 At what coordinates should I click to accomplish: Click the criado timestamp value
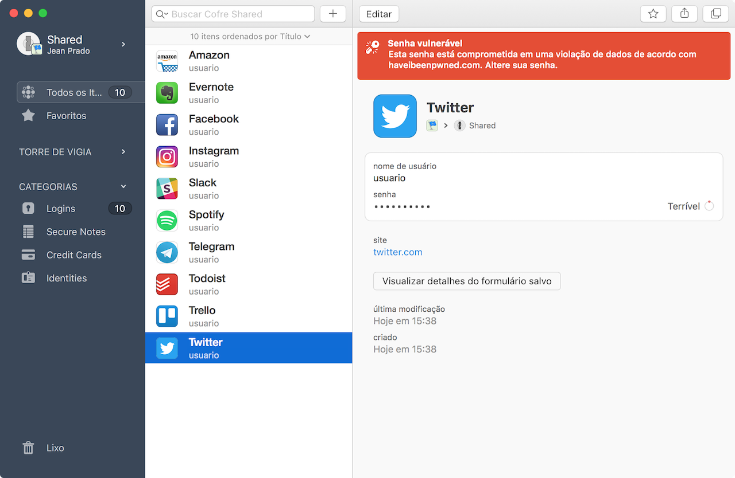click(405, 349)
